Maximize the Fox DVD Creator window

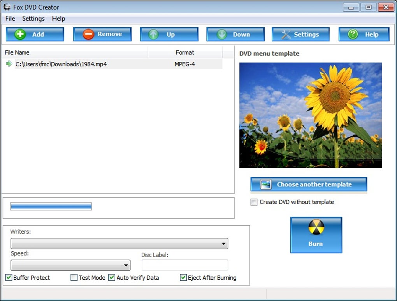369,7
